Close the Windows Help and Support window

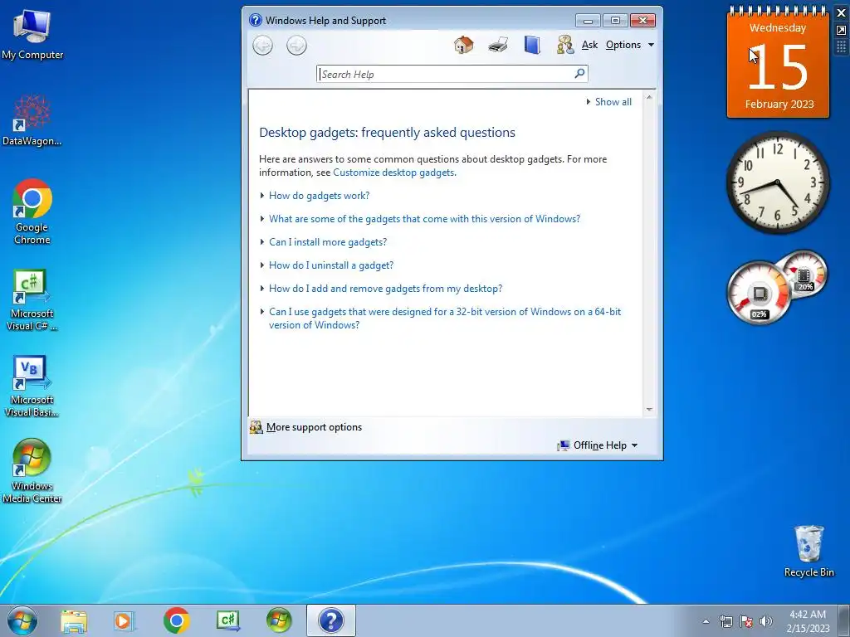coord(643,21)
